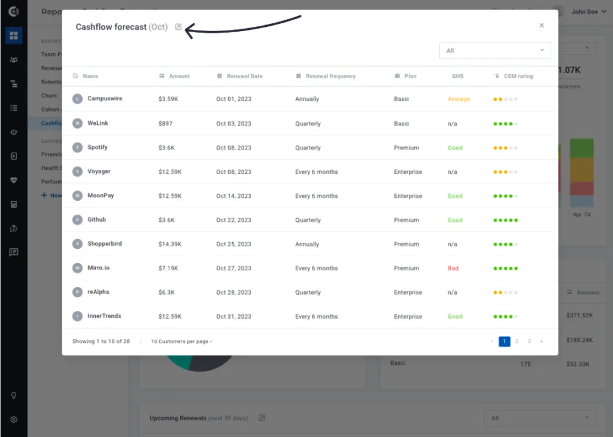Sort by the Amount column header

coord(174,76)
